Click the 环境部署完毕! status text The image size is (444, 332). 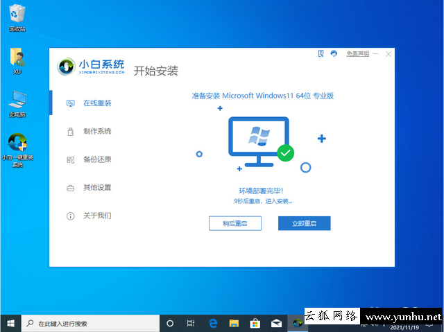click(x=261, y=191)
